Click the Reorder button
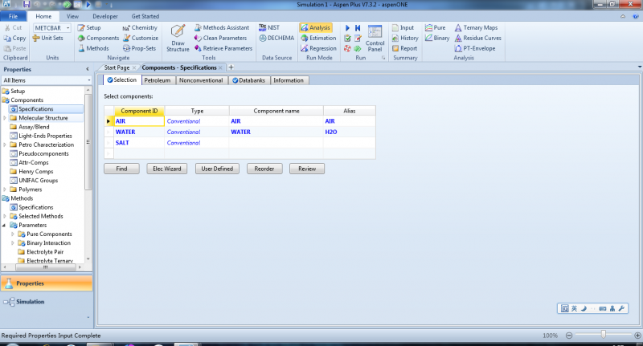The image size is (643, 346). point(264,169)
